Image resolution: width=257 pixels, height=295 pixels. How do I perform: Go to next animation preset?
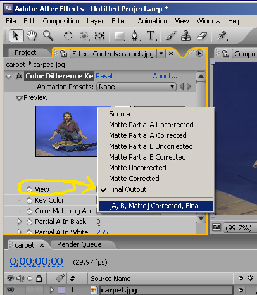pos(189,87)
